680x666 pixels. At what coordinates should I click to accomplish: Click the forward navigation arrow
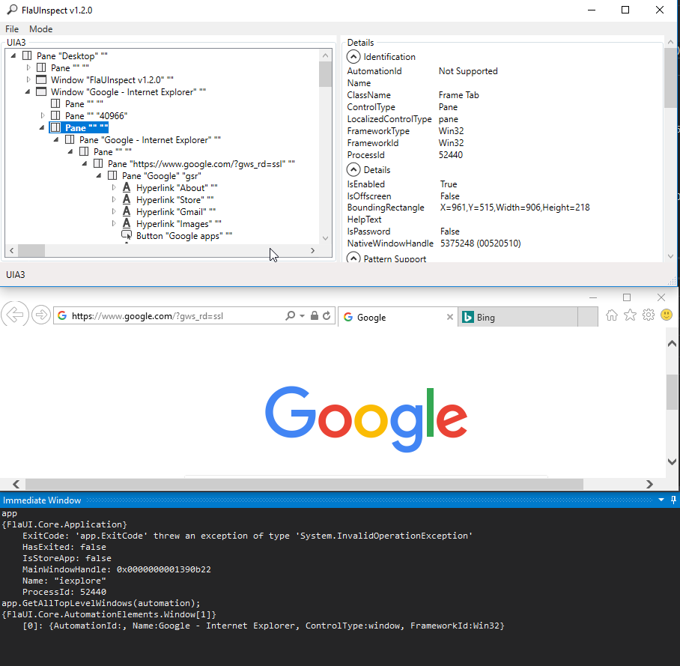(41, 314)
